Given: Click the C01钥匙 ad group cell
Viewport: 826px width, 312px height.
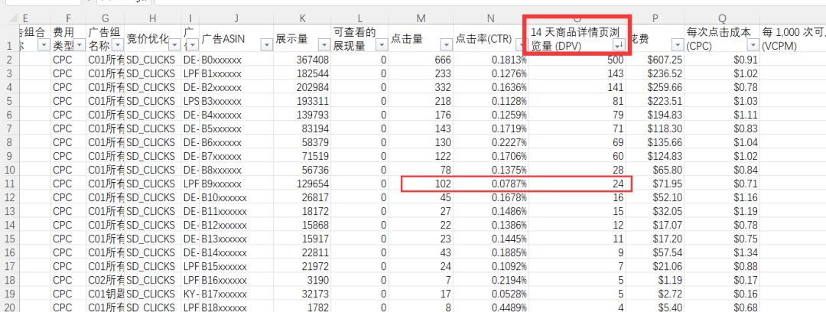Looking at the screenshot, I should click(x=105, y=294).
